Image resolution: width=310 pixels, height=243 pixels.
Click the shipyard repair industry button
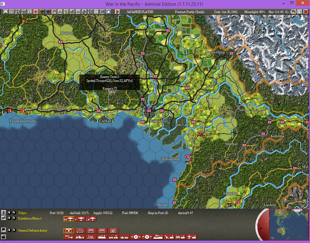(x=158, y=237)
